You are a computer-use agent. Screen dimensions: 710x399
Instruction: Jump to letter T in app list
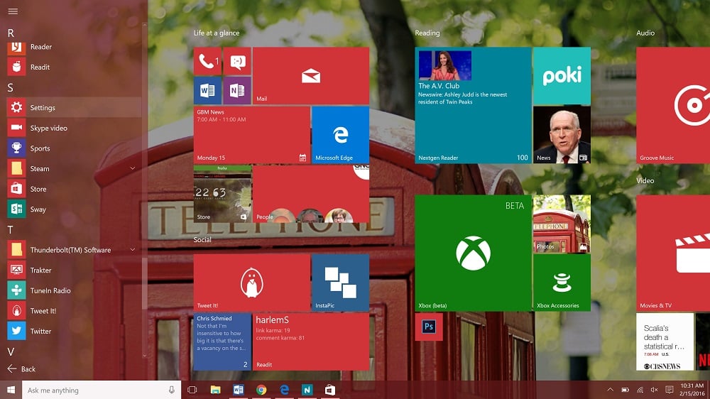tap(10, 229)
